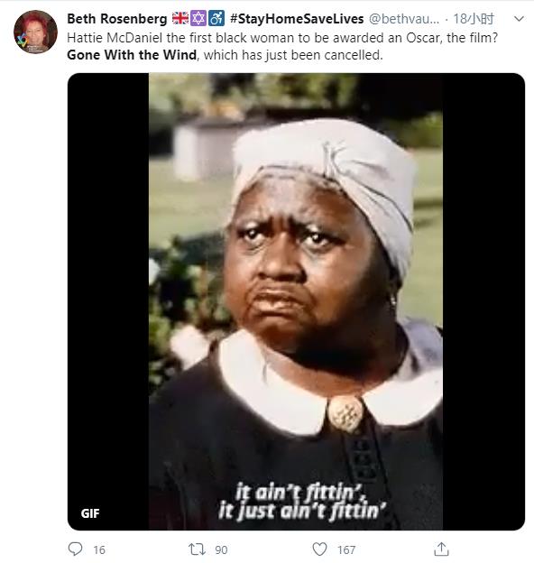534x563 pixels.
Task: Click the wheelchair symbol emoji
Action: 216,18
